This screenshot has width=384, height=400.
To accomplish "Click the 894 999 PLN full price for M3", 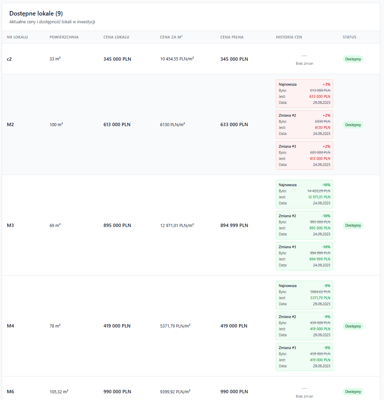I will click(234, 225).
